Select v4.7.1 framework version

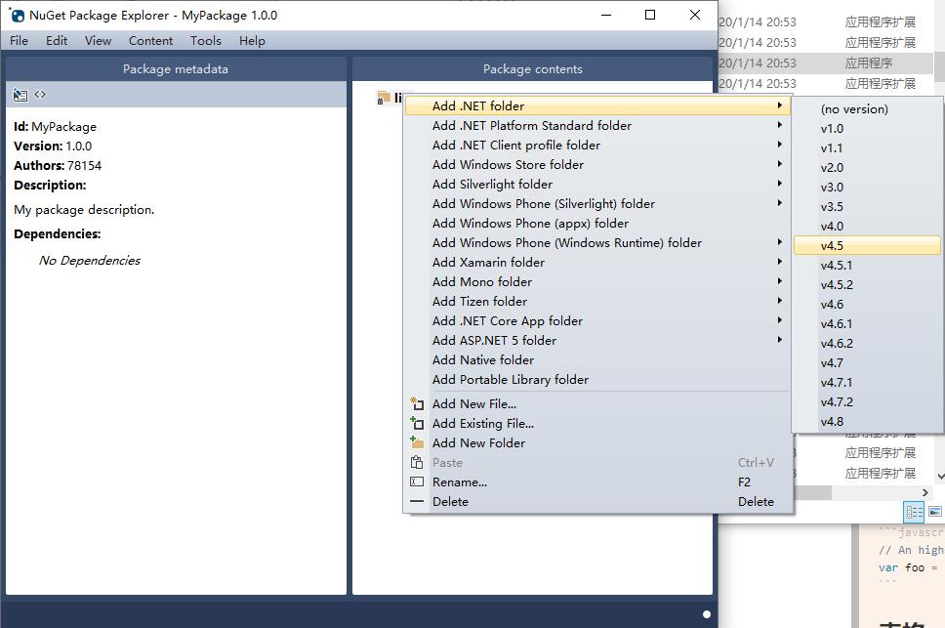point(867,382)
